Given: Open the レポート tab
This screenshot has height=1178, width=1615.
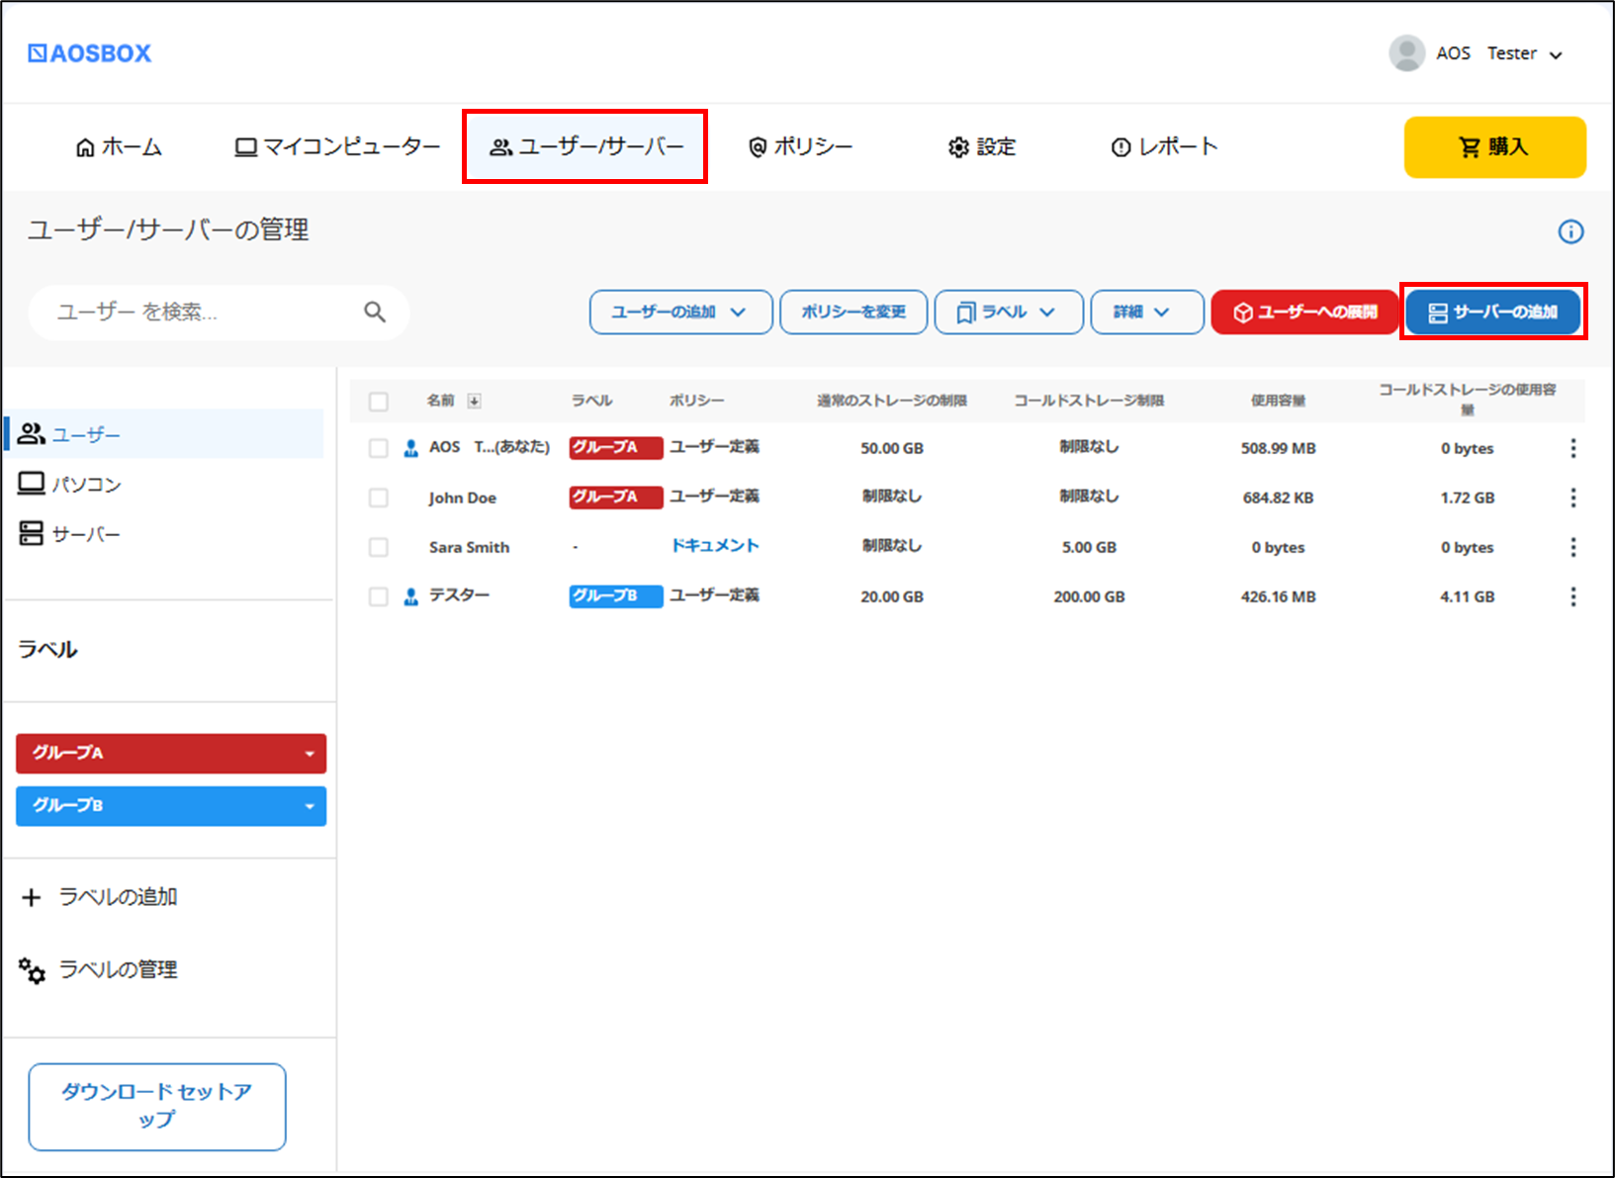Looking at the screenshot, I should pos(1164,147).
